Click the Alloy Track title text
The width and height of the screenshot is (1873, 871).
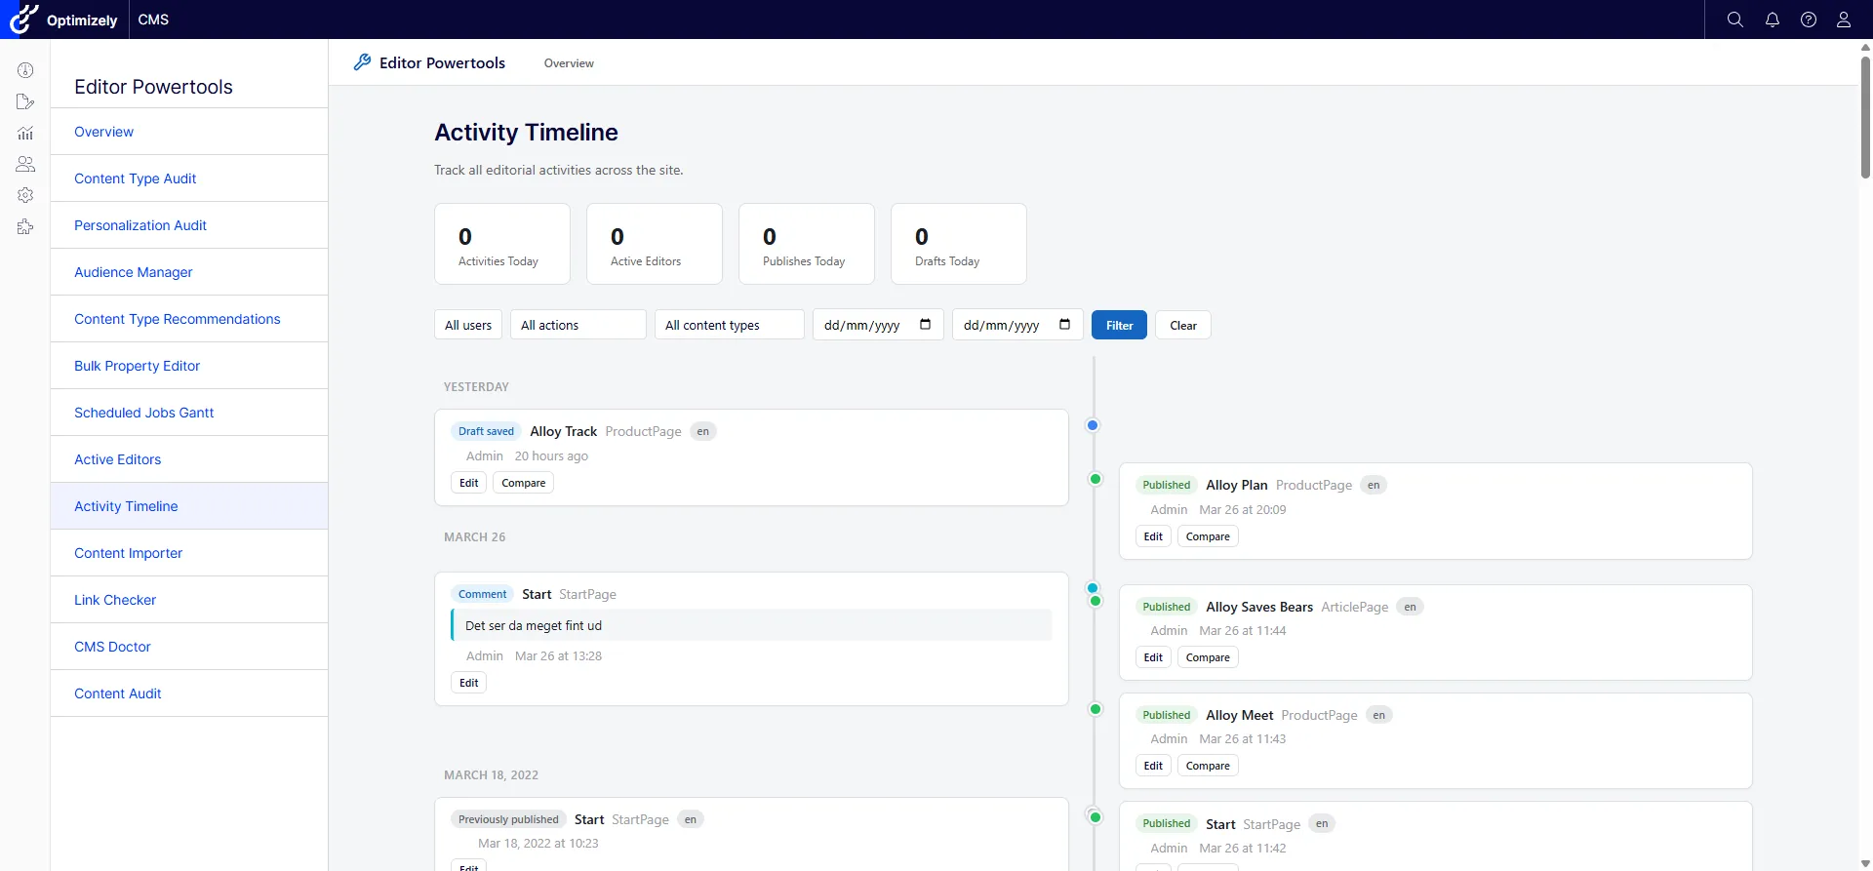(x=563, y=431)
